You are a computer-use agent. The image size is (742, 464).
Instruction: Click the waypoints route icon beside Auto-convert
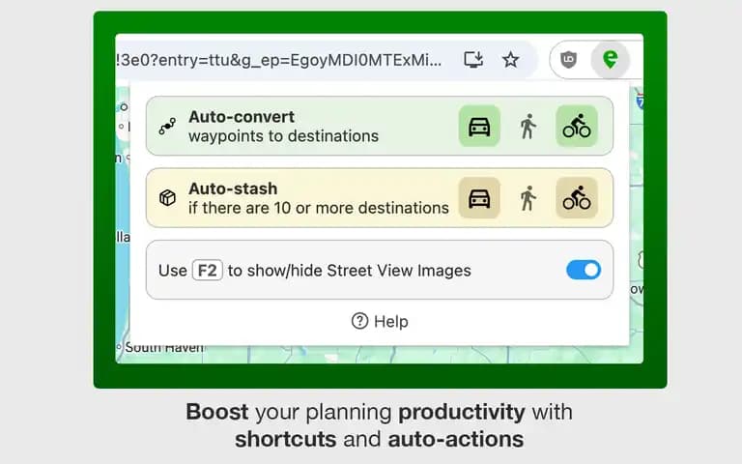[167, 127]
